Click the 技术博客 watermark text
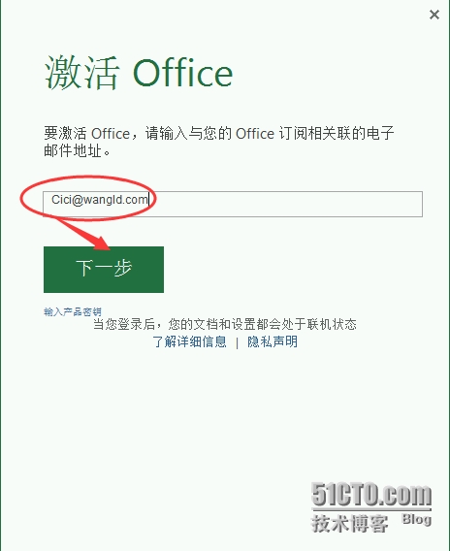Viewport: 450px width, 551px height. (349, 523)
